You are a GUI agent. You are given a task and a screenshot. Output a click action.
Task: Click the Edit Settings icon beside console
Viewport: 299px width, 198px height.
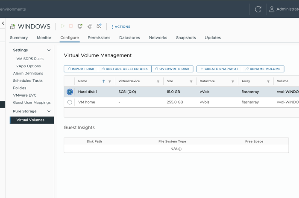point(90,26)
